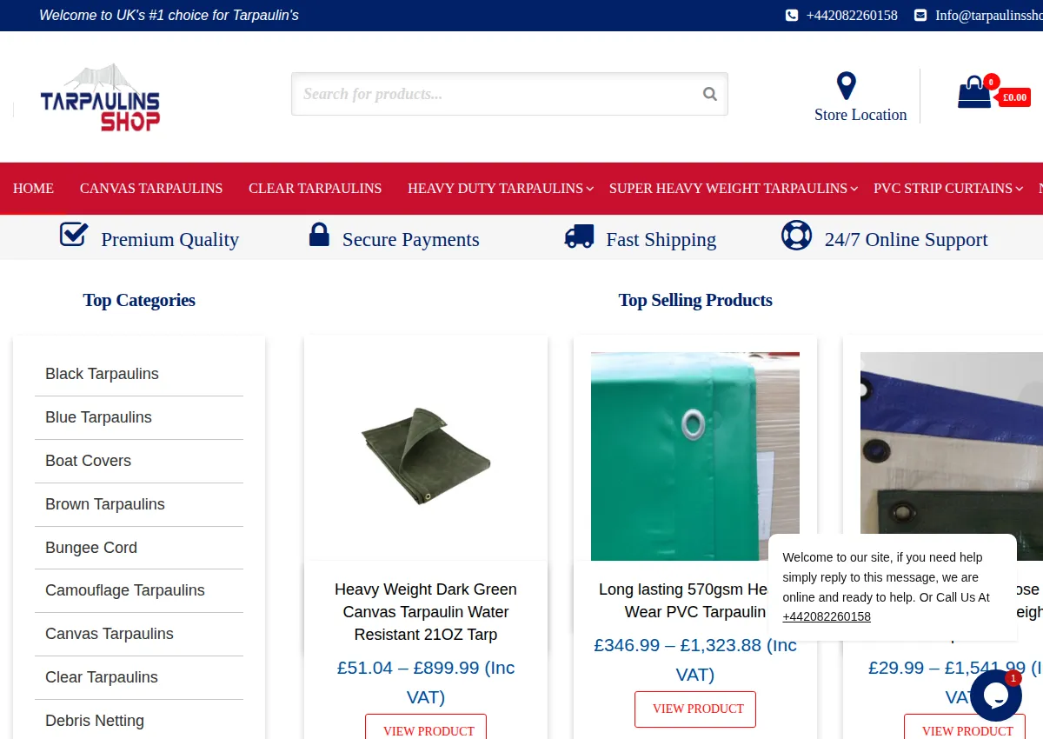The image size is (1043, 739).
Task: Open the Canvas Tarpaulins menu item
Action: pos(151,188)
